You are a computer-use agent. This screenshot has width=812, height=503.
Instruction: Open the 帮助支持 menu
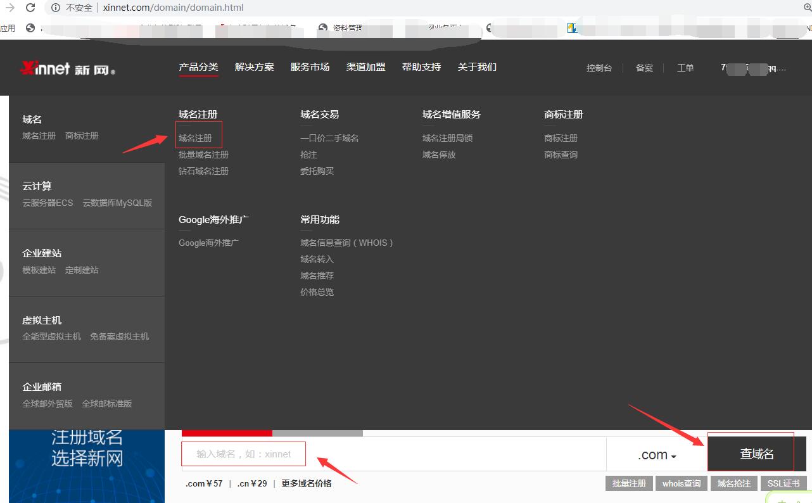421,67
